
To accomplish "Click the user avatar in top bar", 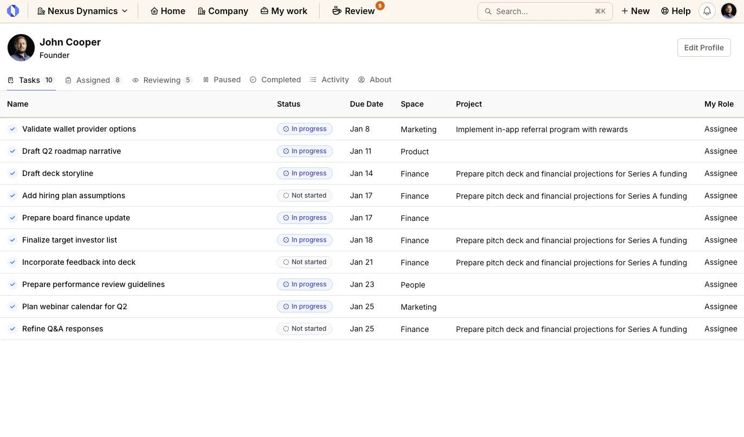I will (x=729, y=11).
